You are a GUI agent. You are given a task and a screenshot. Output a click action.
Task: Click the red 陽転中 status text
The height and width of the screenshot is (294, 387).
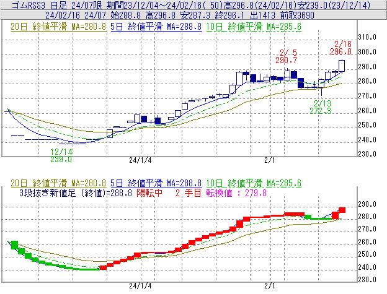149,193
